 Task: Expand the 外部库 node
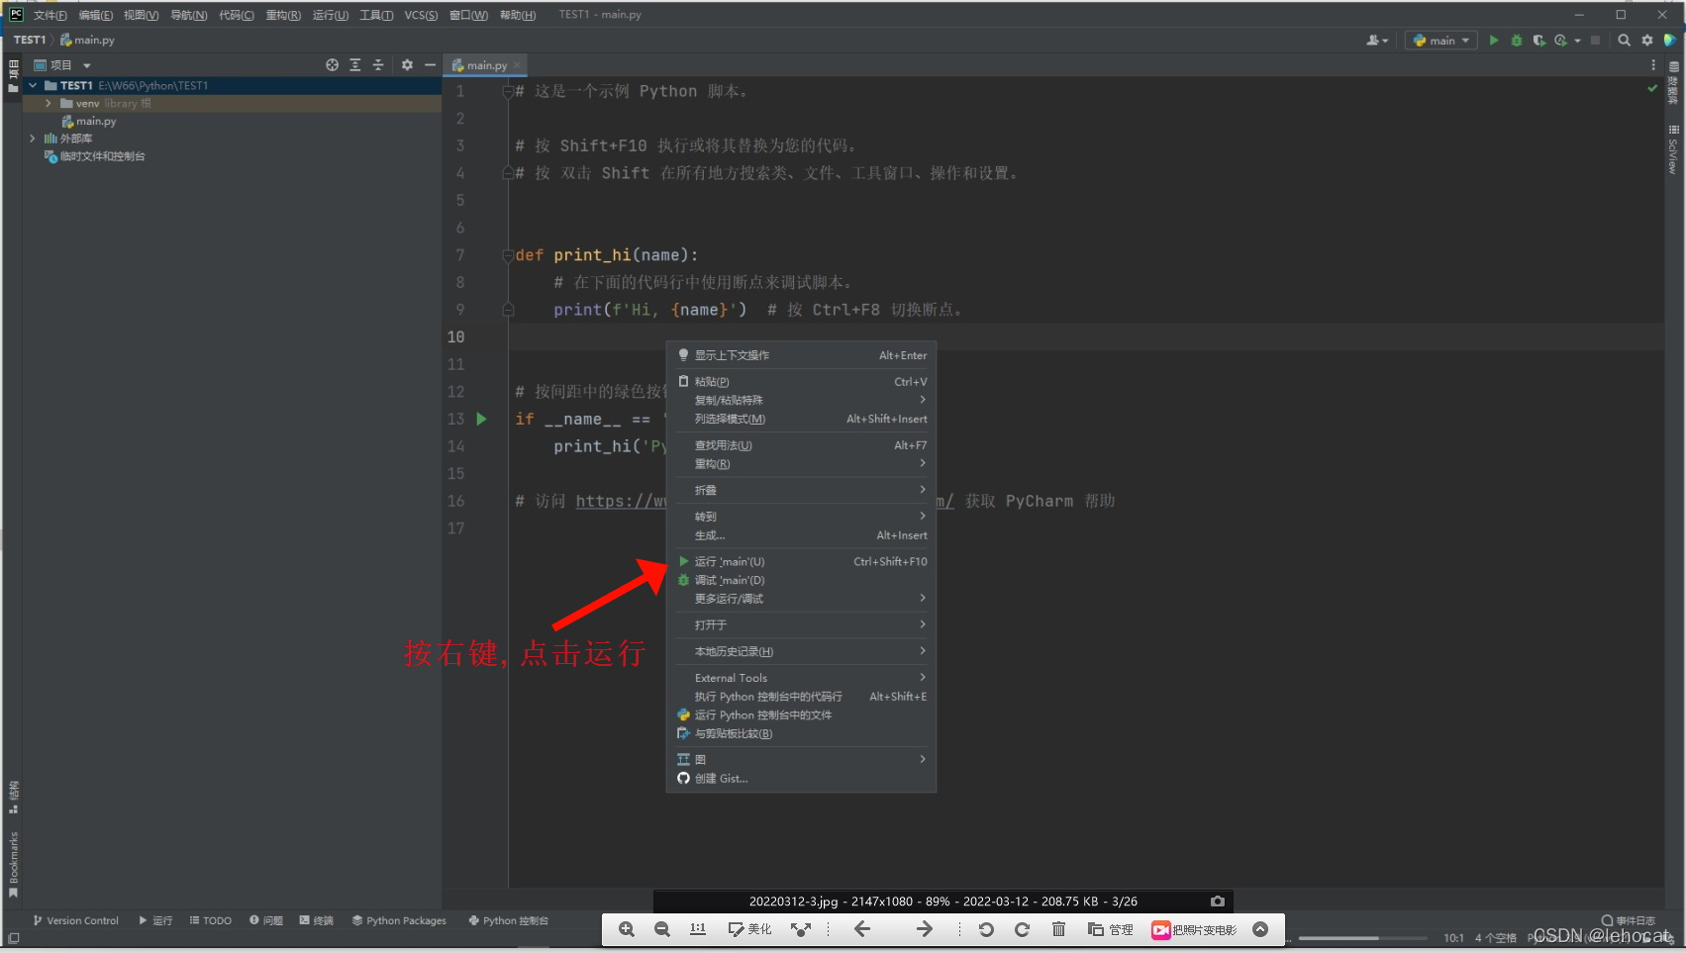(33, 139)
